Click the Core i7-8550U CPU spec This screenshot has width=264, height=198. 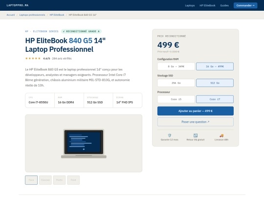tap(39, 102)
